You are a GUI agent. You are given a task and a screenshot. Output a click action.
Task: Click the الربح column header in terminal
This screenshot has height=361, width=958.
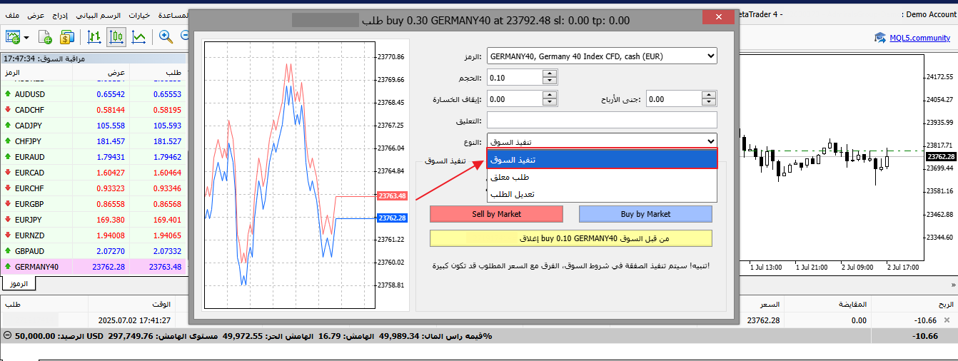(914, 305)
